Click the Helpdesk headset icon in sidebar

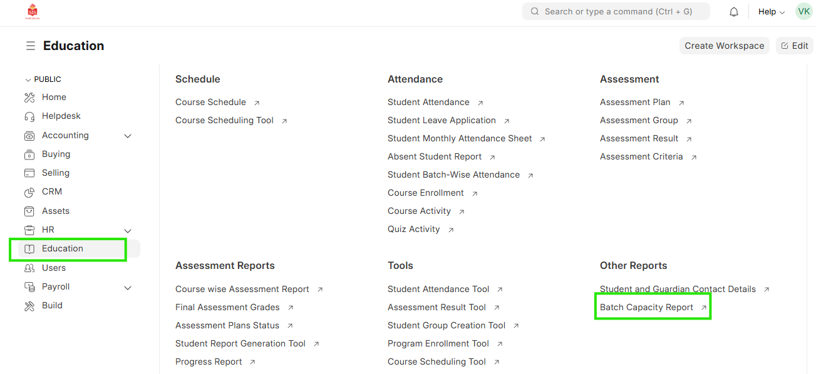point(29,116)
